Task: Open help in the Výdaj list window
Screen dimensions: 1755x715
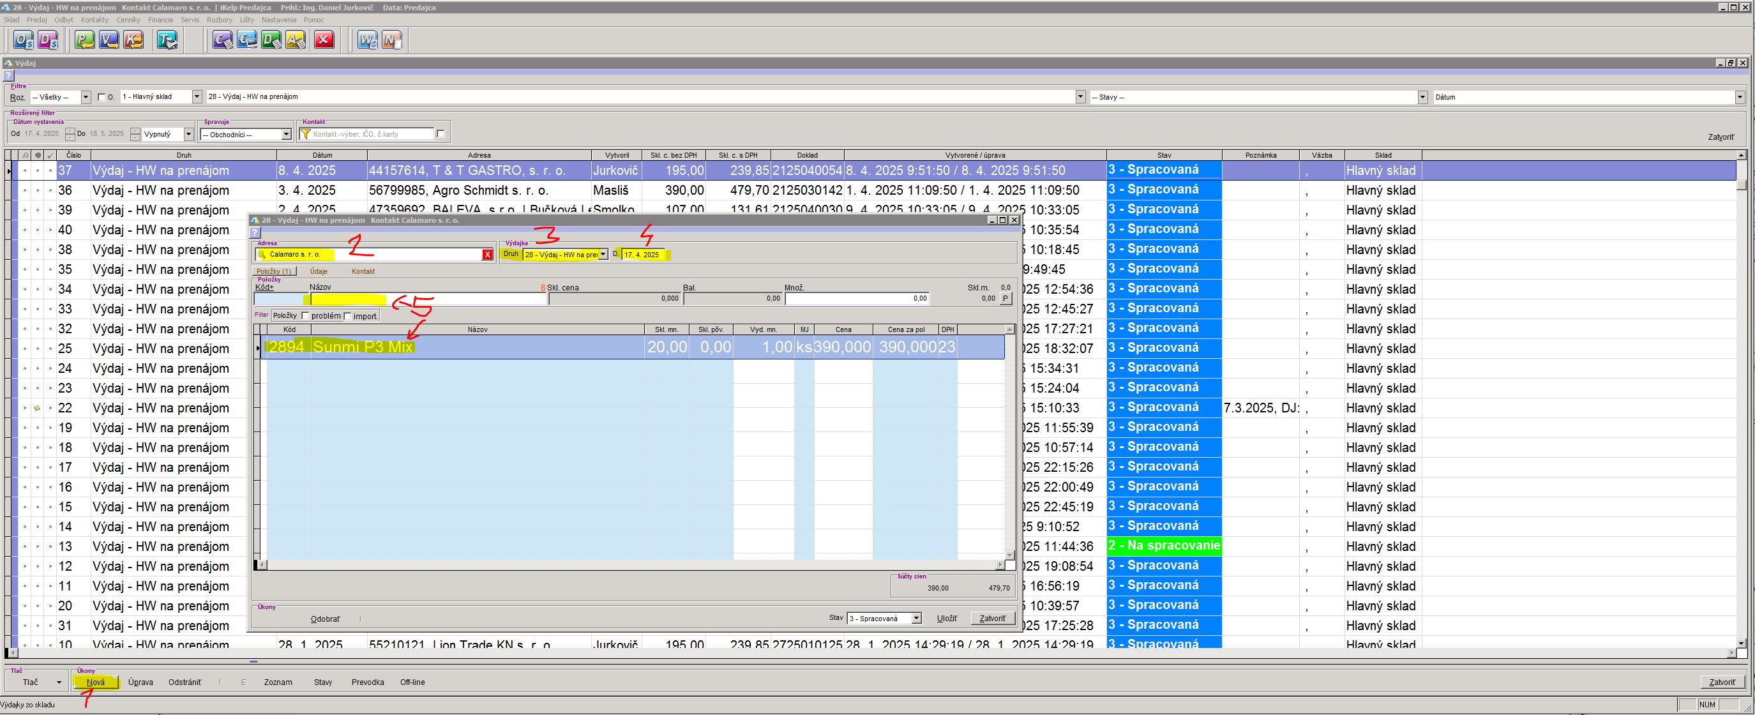Action: pos(8,75)
